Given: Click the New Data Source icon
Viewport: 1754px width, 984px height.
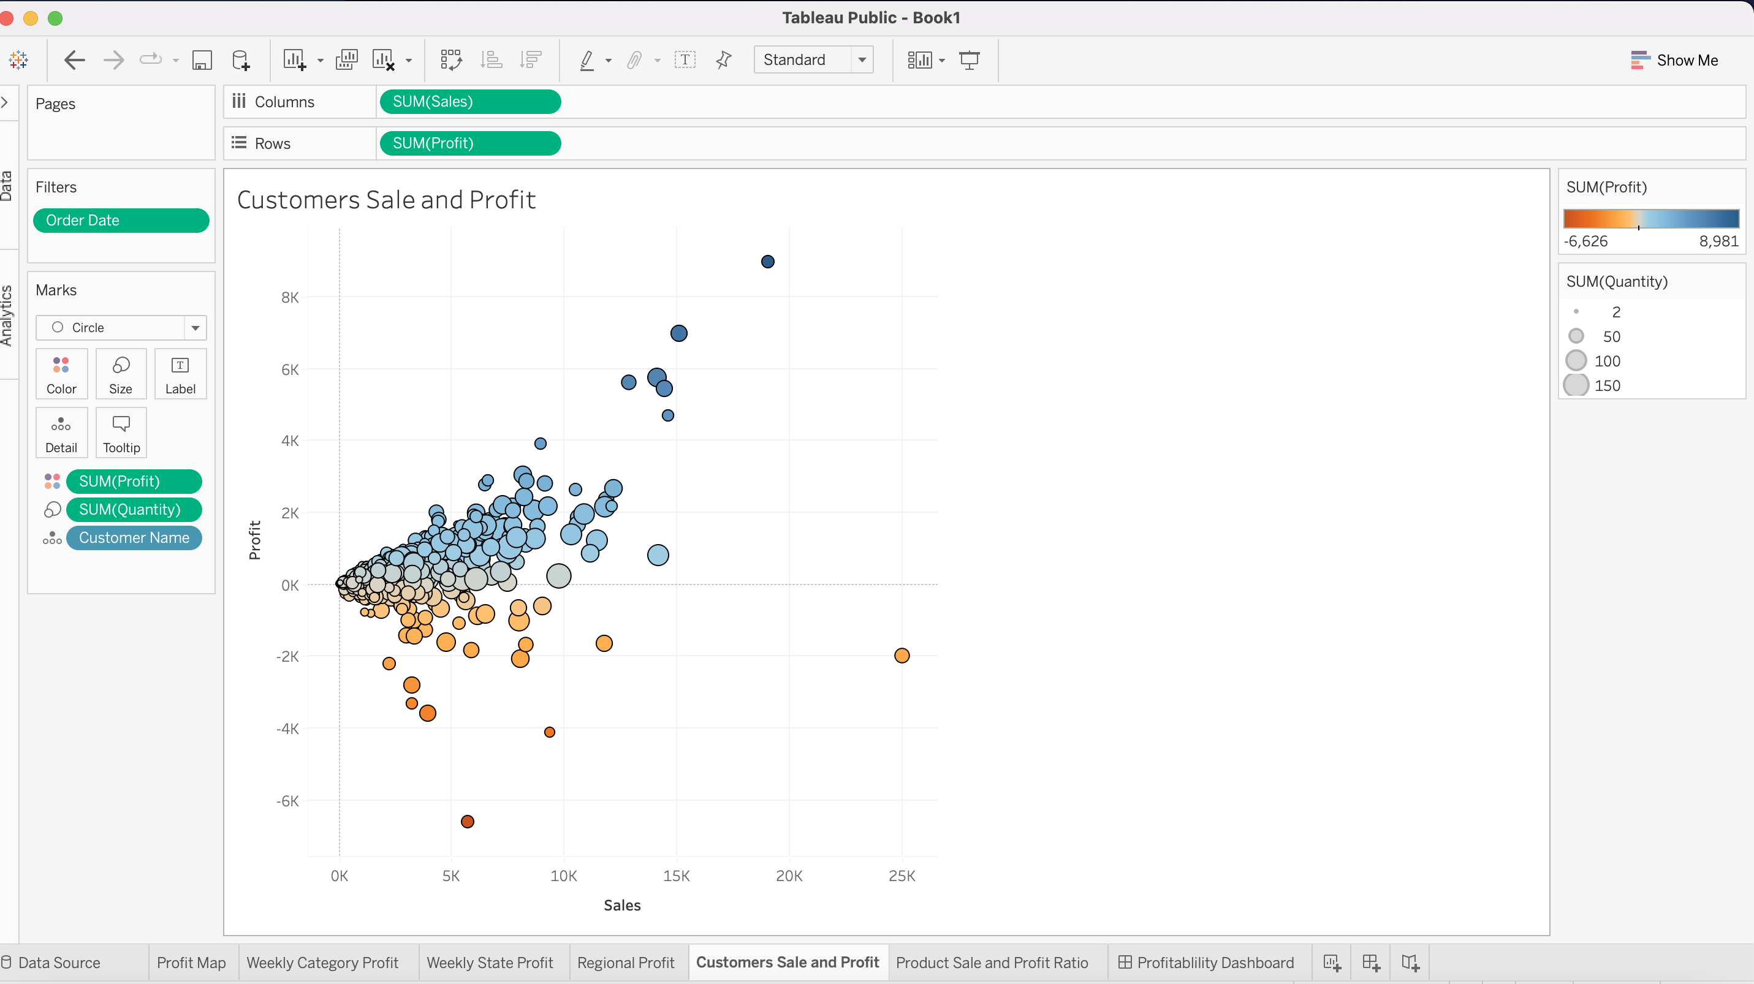Looking at the screenshot, I should click(240, 60).
